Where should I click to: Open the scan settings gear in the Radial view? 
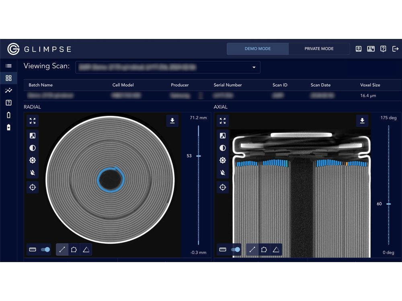pyautogui.click(x=33, y=160)
